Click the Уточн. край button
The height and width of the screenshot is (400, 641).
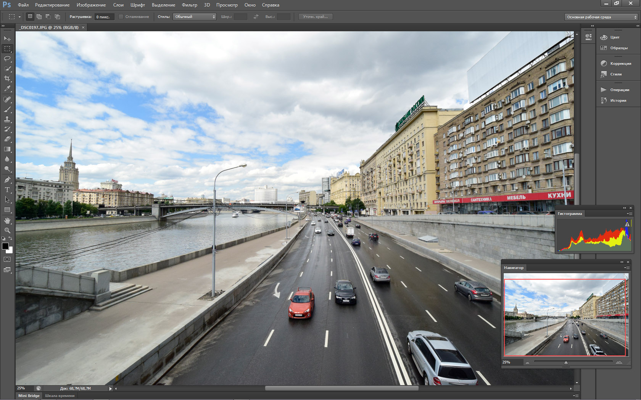click(x=316, y=17)
